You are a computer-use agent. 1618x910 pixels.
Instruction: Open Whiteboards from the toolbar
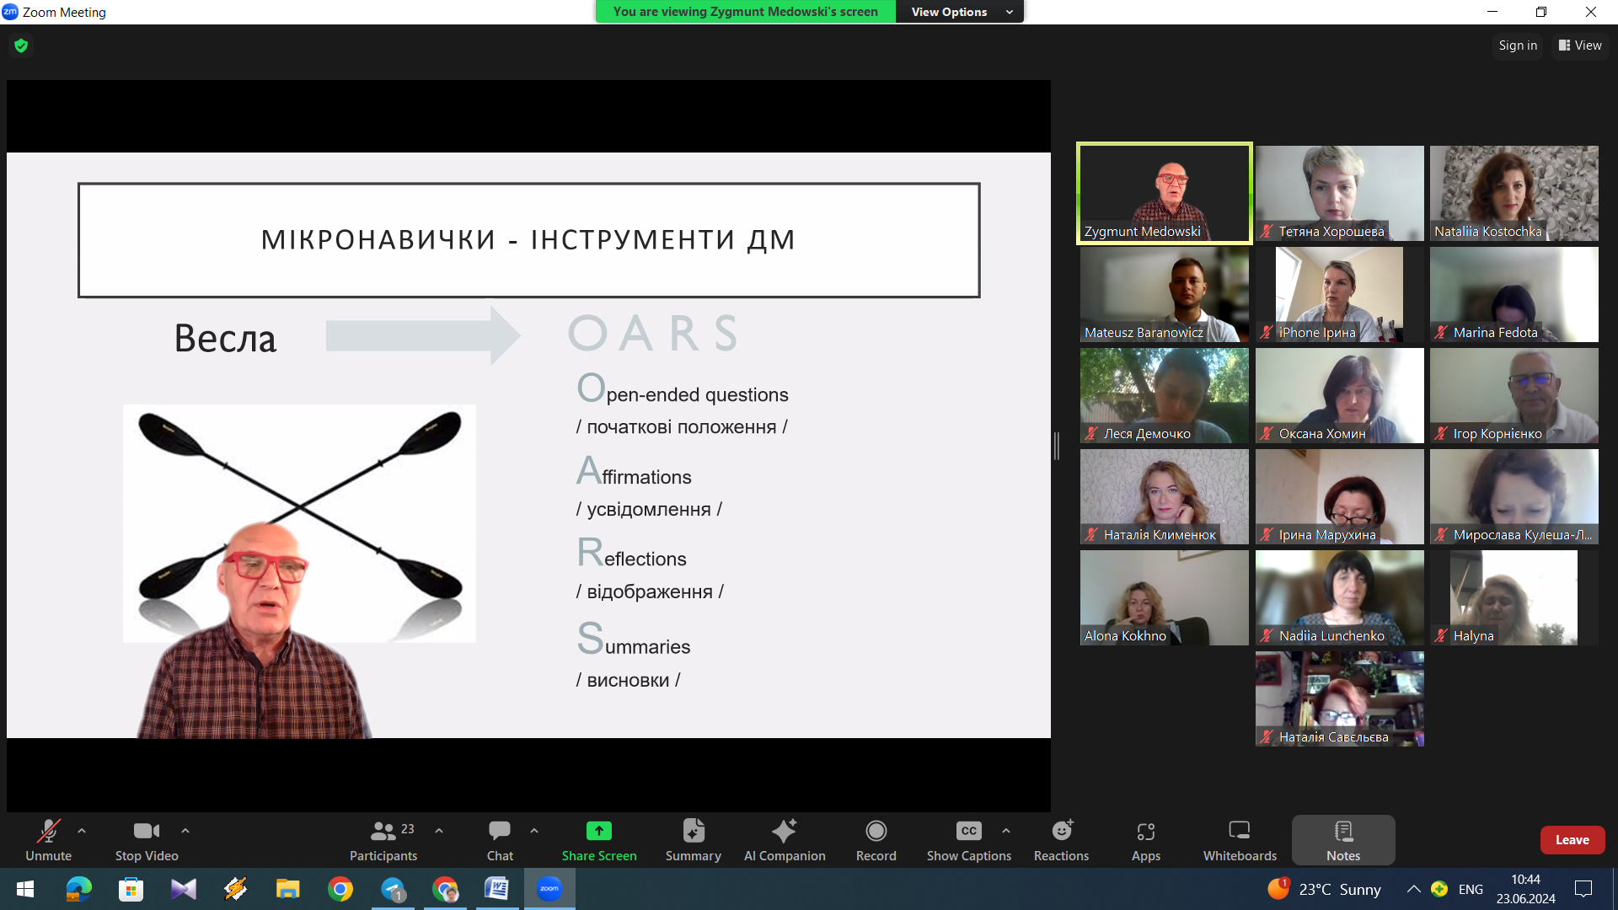click(1239, 840)
